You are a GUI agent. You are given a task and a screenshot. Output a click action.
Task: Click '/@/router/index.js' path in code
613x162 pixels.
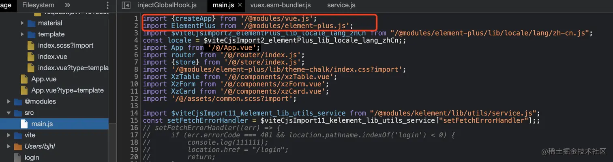(261, 55)
